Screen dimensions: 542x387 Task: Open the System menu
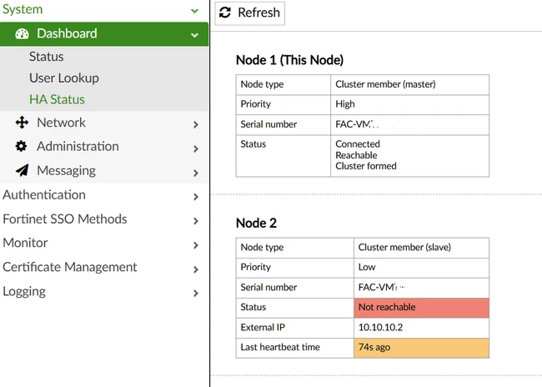pyautogui.click(x=23, y=10)
